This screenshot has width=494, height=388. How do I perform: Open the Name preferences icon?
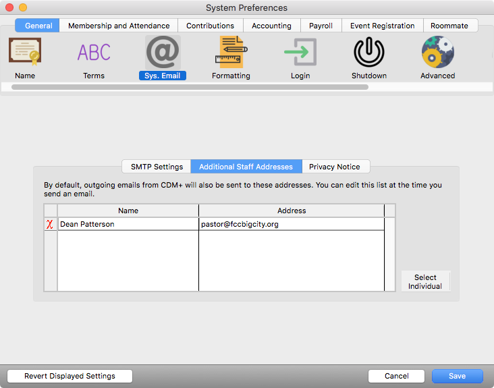click(25, 53)
